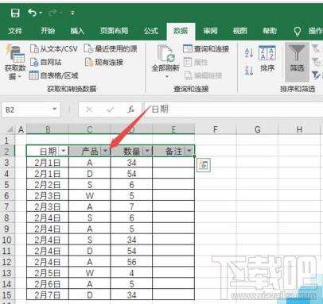Click the clear filter icon
The height and width of the screenshot is (304, 323).
pos(316,48)
